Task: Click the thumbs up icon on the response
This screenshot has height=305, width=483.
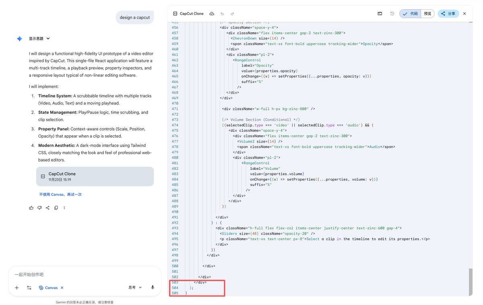Action: click(x=31, y=208)
